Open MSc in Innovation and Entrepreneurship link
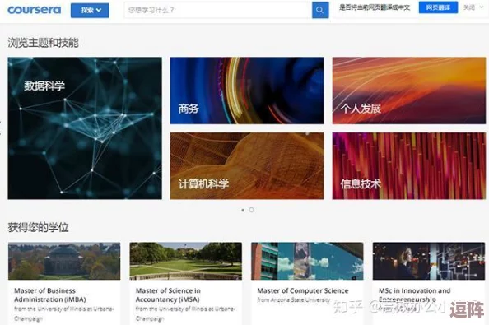The height and width of the screenshot is (325, 489). coord(414,295)
